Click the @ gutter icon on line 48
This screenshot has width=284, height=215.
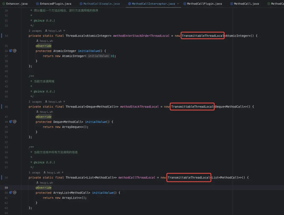point(15,122)
